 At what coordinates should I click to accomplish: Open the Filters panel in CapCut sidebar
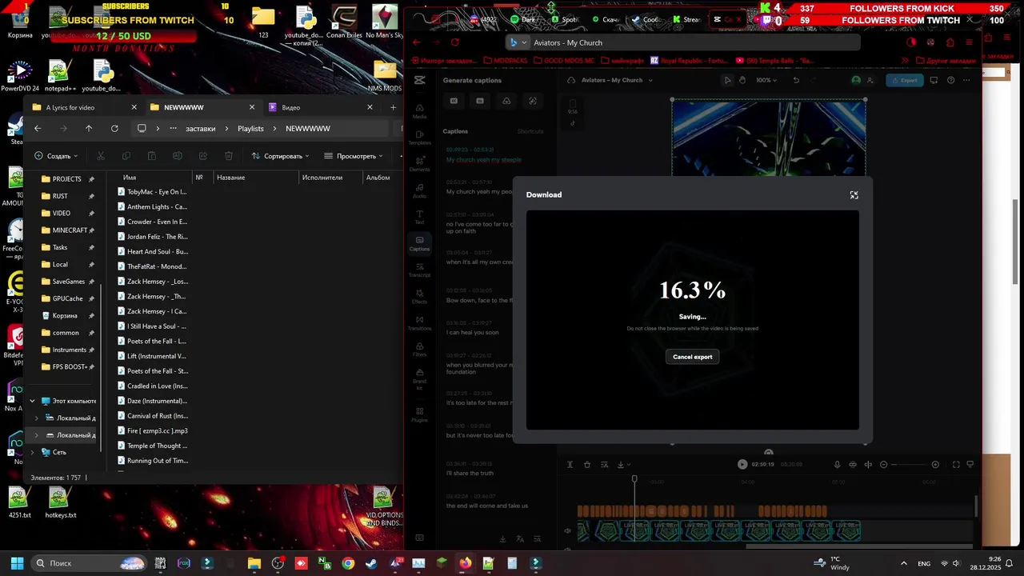pyautogui.click(x=419, y=349)
